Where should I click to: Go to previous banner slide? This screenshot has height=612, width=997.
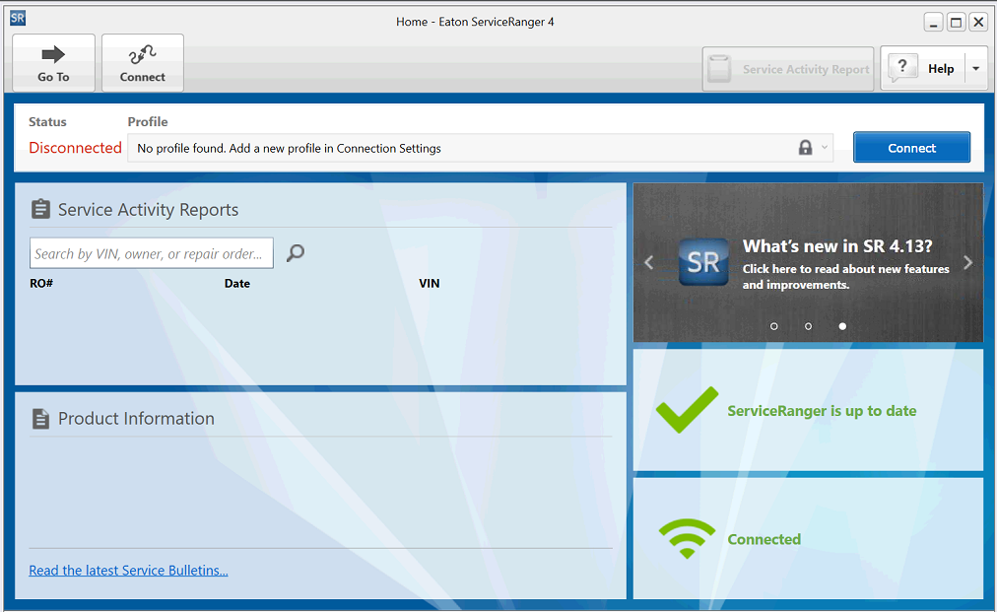tap(649, 262)
